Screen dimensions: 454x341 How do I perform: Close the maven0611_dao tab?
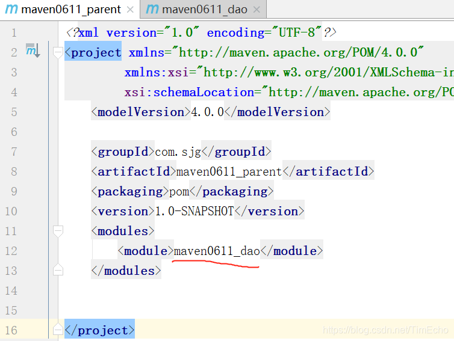pos(257,10)
